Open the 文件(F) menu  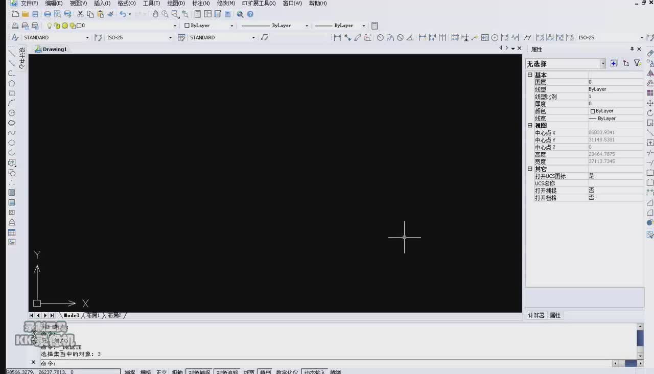coord(29,3)
